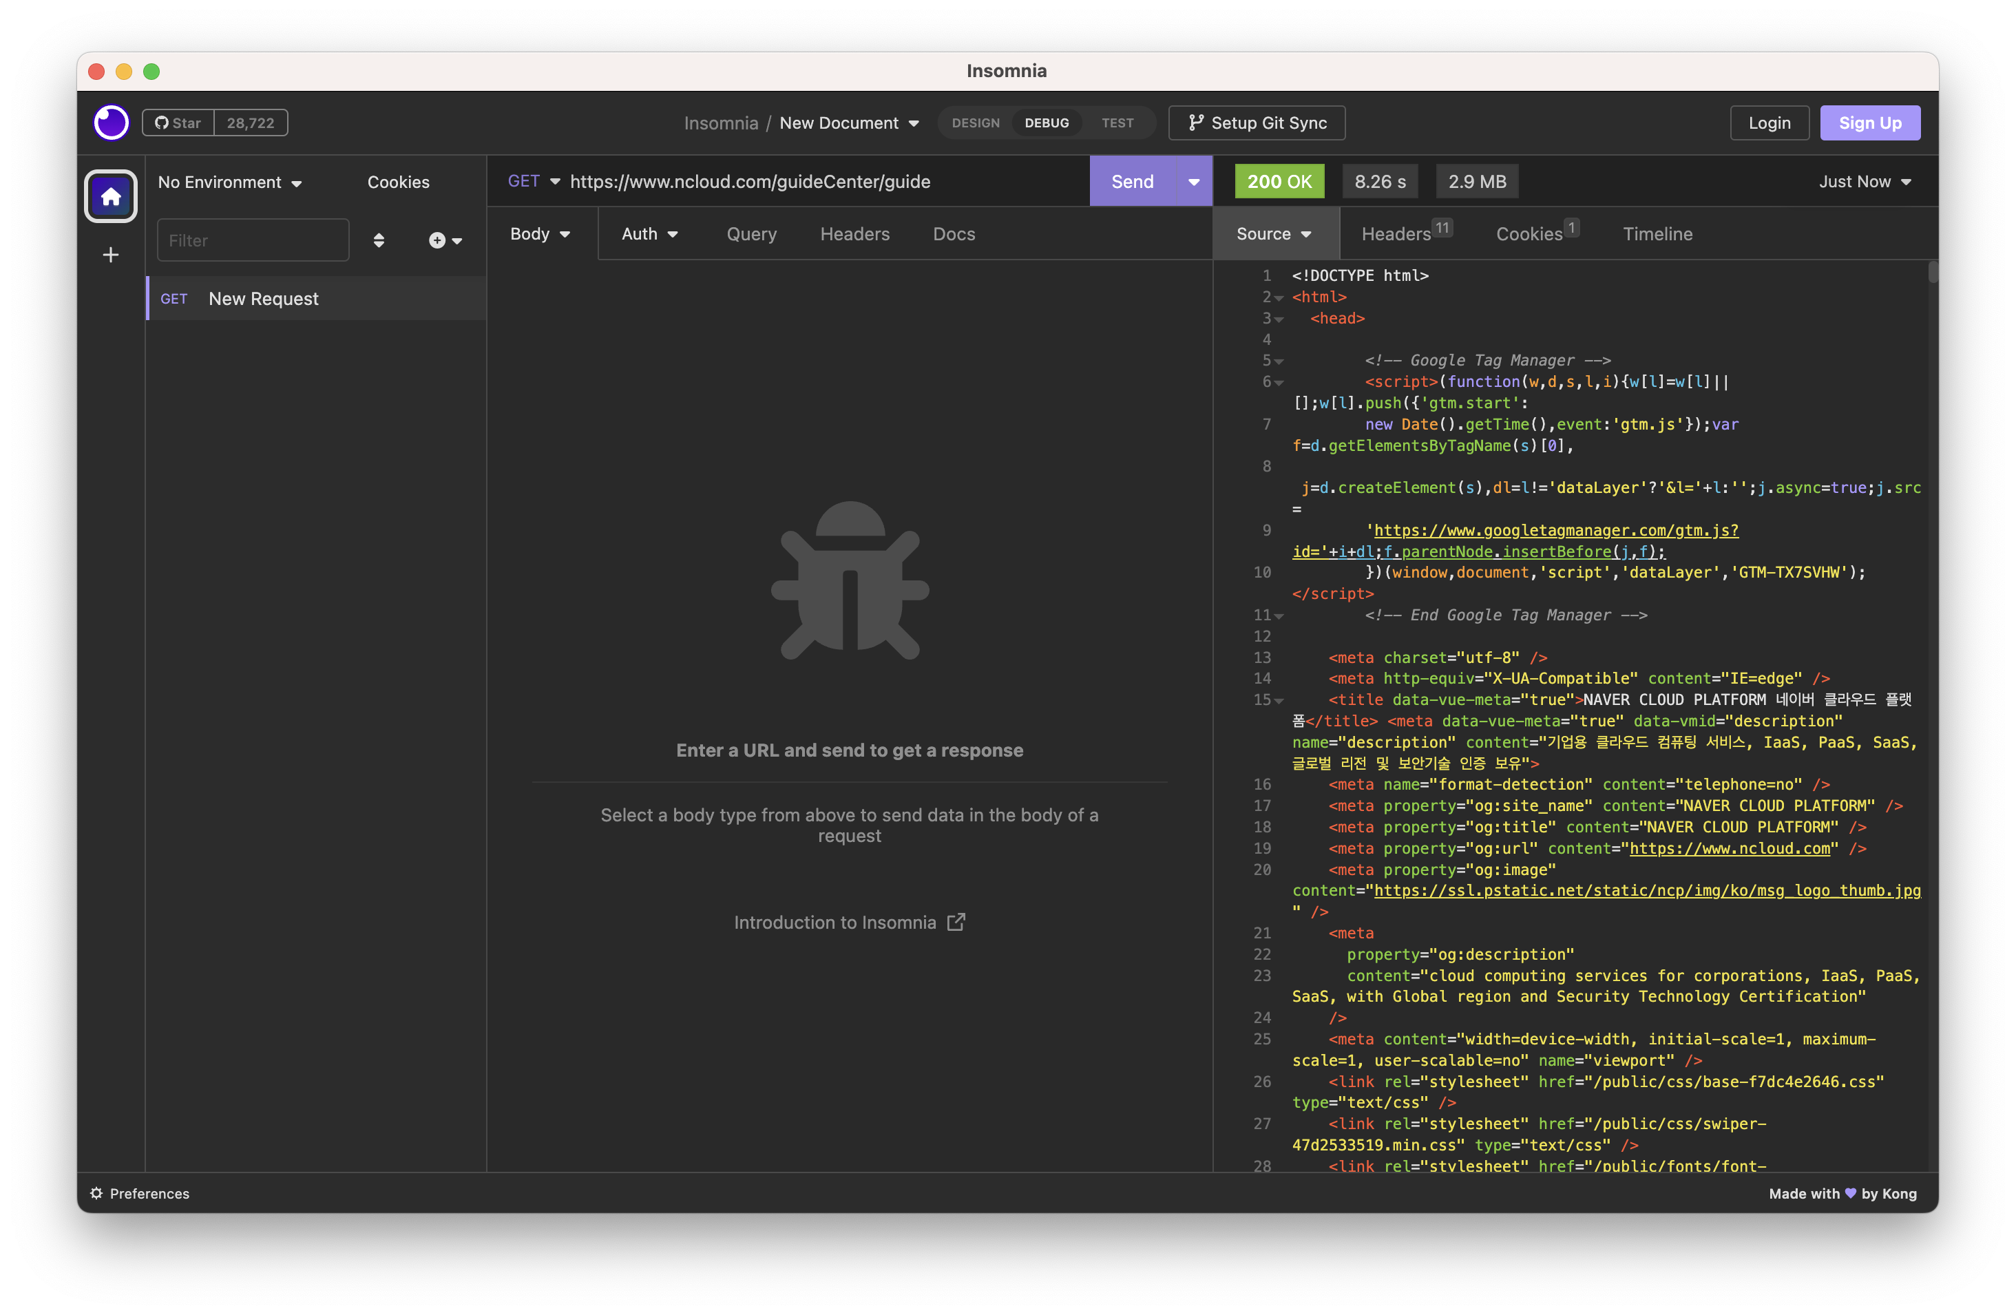
Task: Click into the request Filter field
Action: coord(253,240)
